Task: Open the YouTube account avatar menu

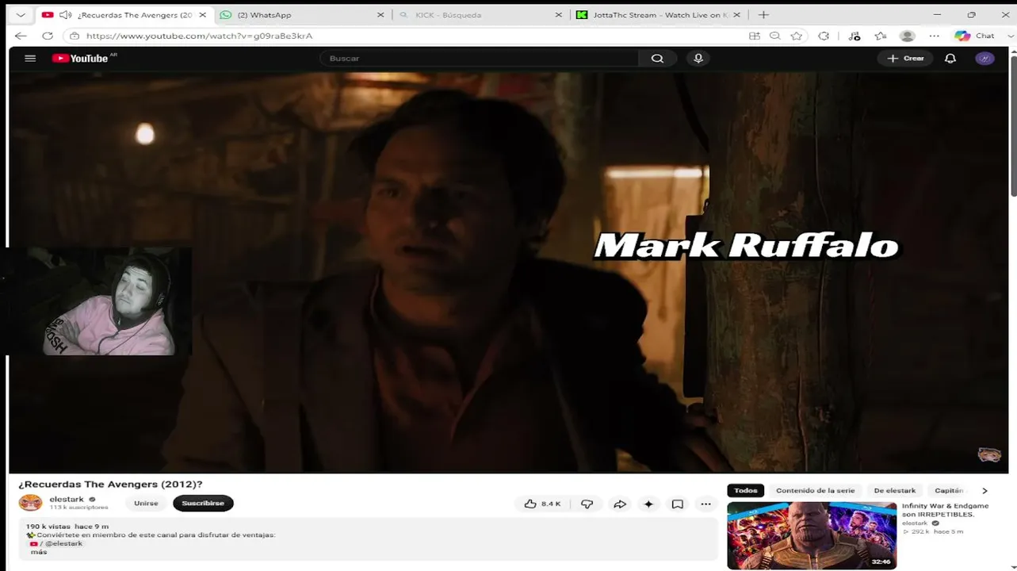Action: point(985,58)
